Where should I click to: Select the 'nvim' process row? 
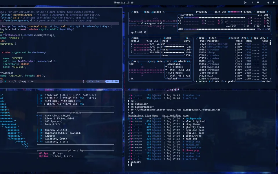233,76
